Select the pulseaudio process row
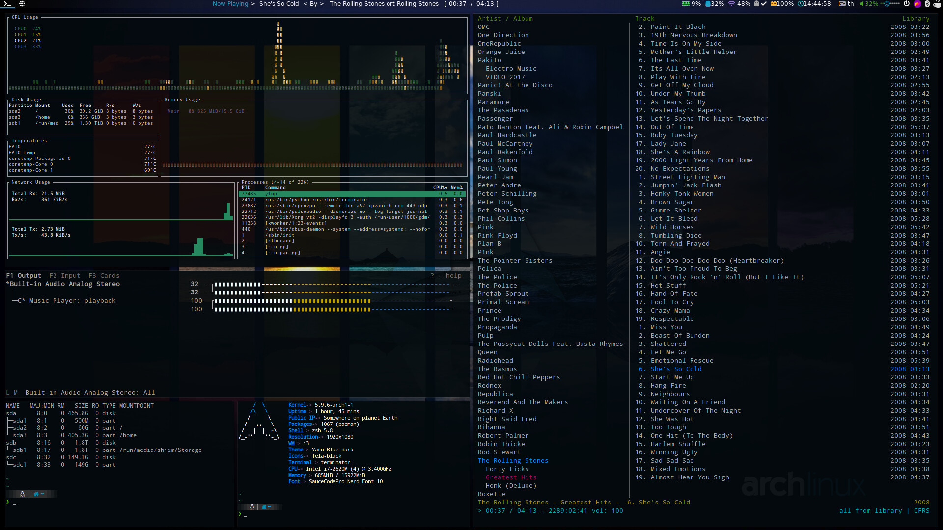Image resolution: width=943 pixels, height=530 pixels. point(352,212)
